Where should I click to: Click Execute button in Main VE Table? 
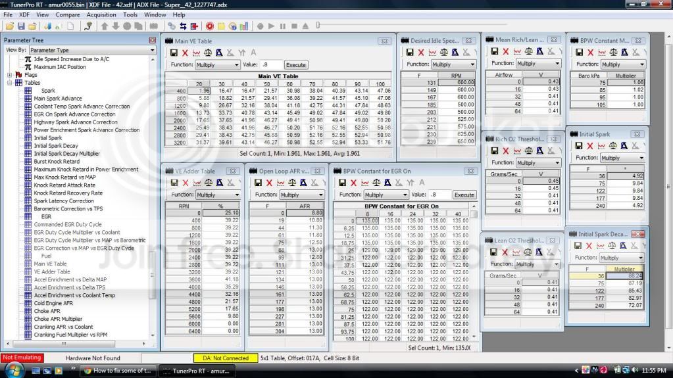pyautogui.click(x=296, y=65)
